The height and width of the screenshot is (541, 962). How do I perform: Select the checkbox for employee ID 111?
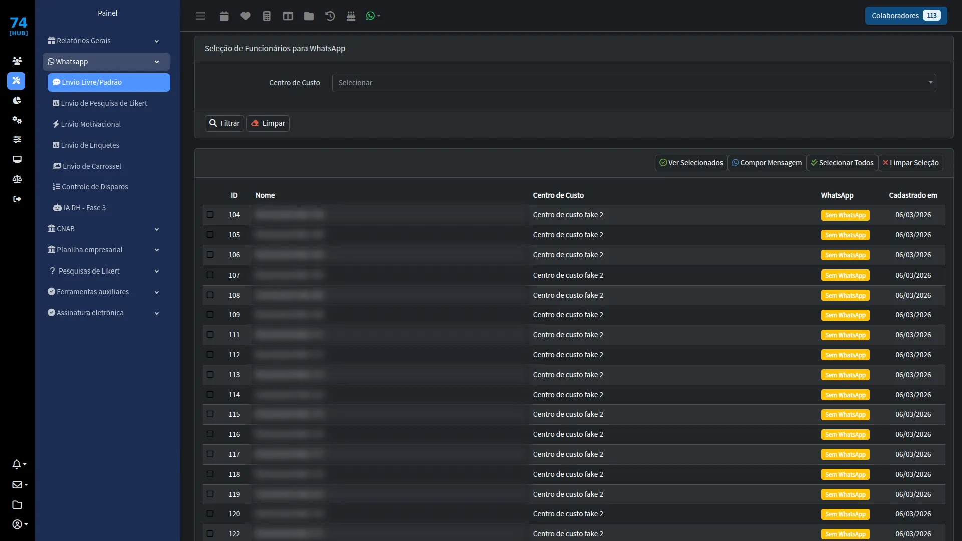[x=210, y=335]
